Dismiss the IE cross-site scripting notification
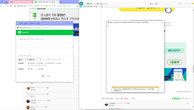 (157, 90)
